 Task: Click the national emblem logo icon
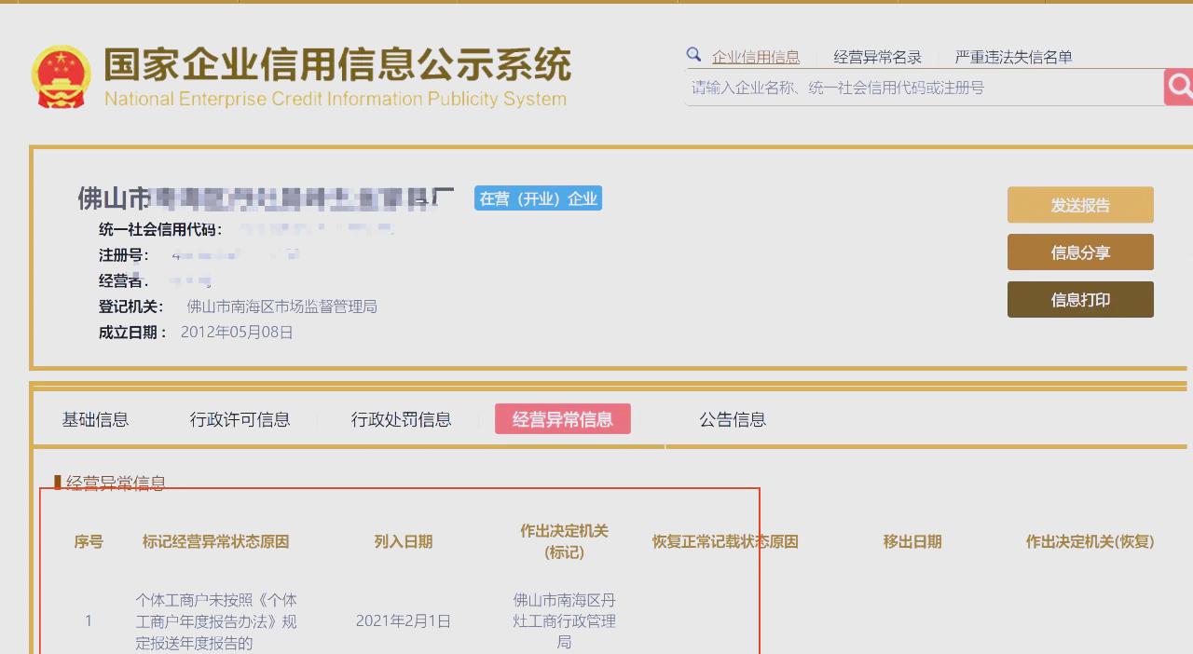62,76
